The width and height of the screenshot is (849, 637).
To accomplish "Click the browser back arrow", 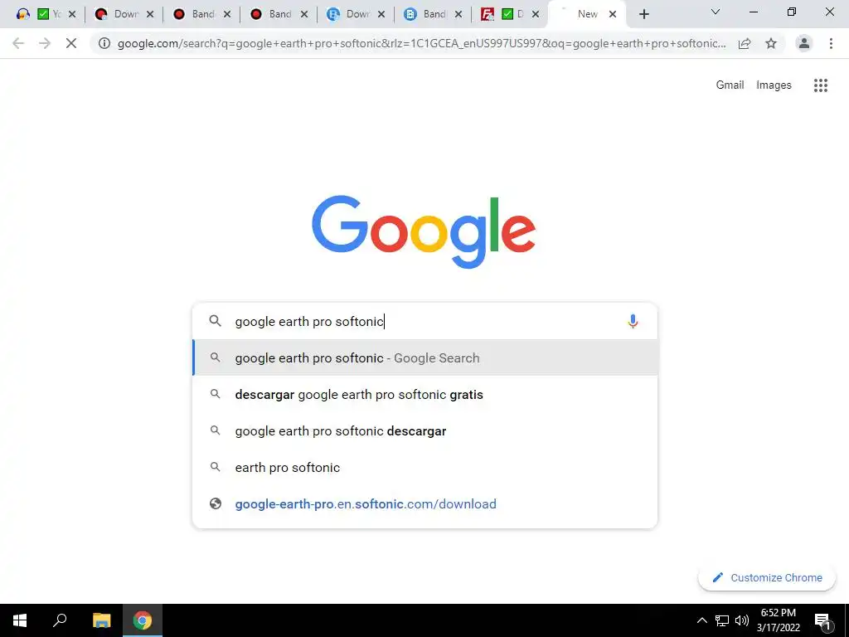I will tap(18, 43).
